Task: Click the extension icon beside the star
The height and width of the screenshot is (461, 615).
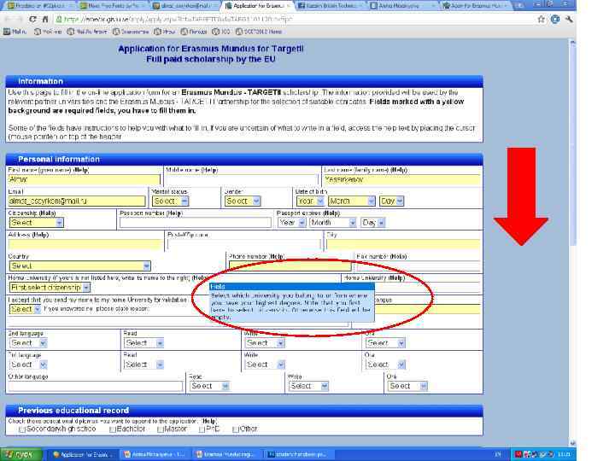Action: point(555,19)
